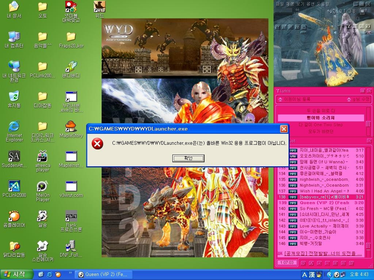Select 닭다리잡동 desktop icon
Viewport: 374px width, 280px height.
[14, 249]
